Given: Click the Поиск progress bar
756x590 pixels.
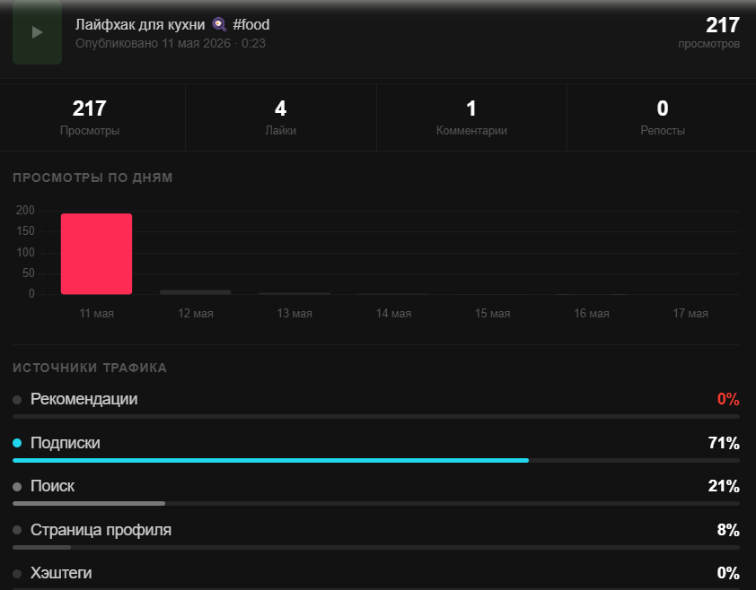Looking at the screenshot, I should point(376,504).
